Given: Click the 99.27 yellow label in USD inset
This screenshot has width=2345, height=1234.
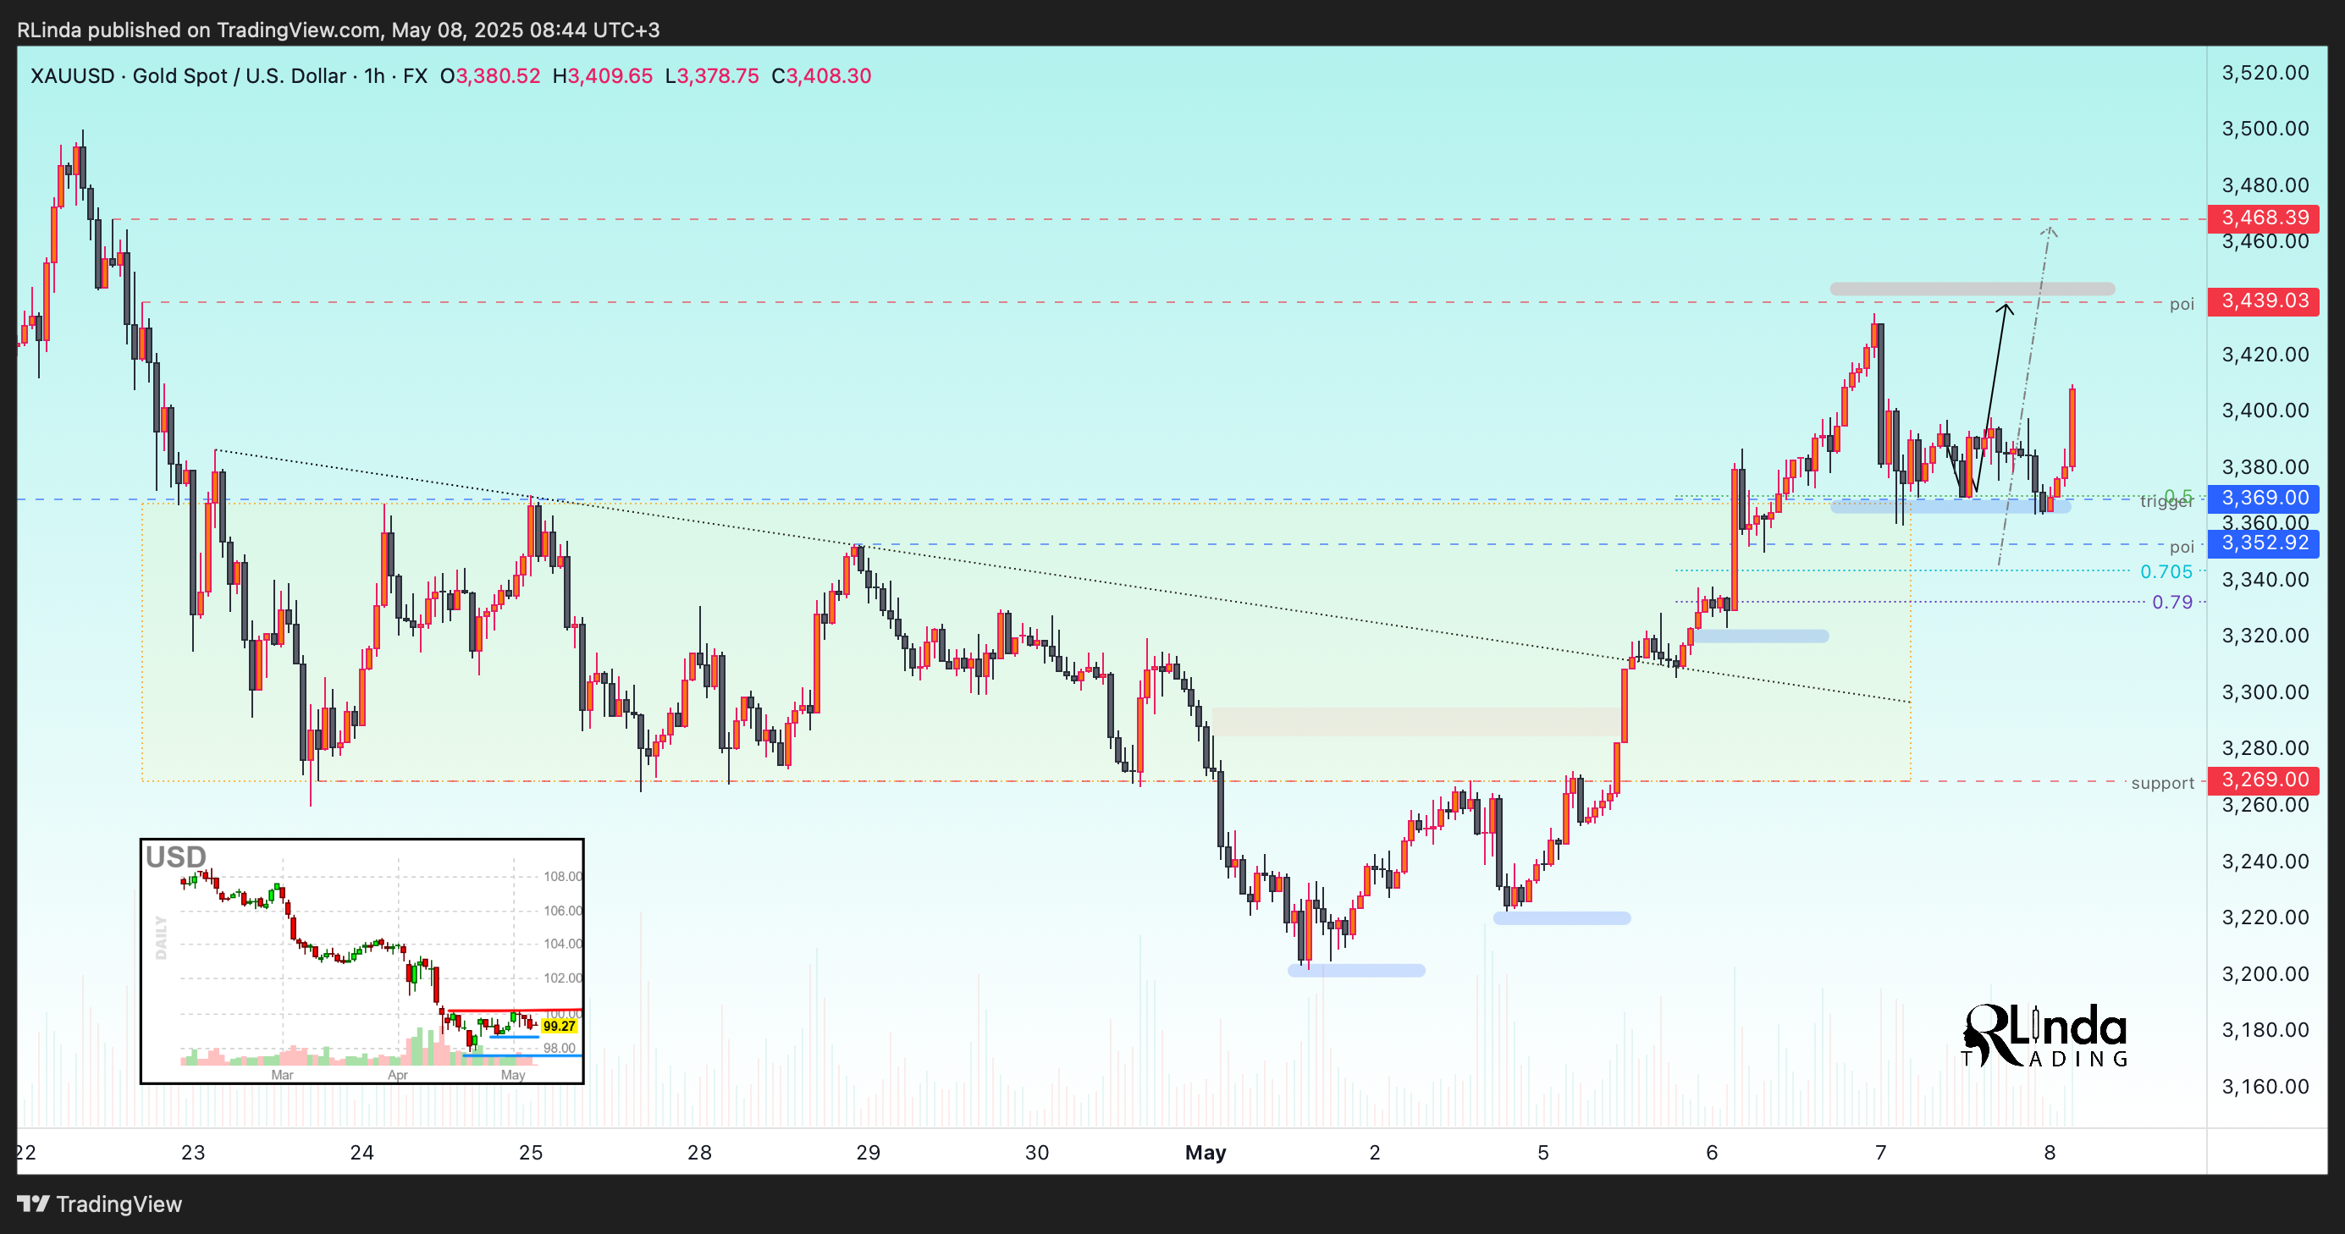Looking at the screenshot, I should coord(559,1026).
